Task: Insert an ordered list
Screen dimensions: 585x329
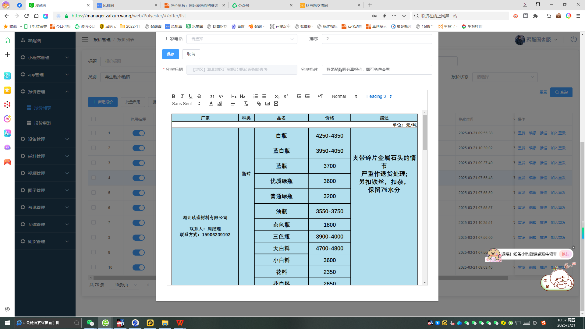Action: tap(256, 96)
